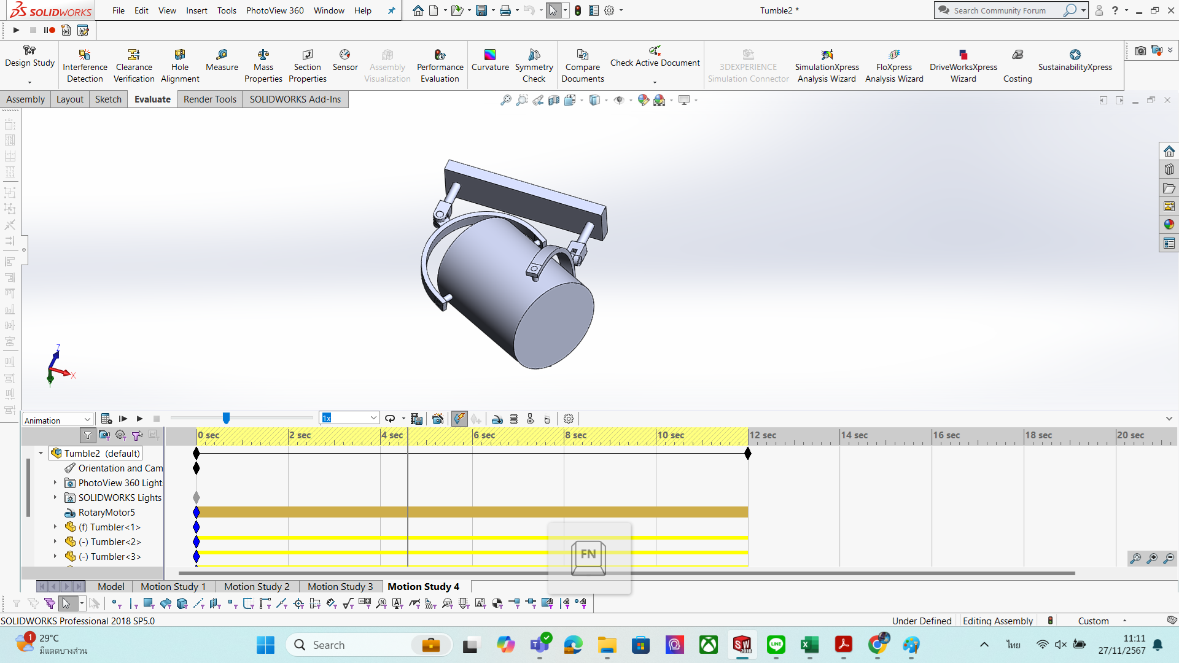The height and width of the screenshot is (663, 1179).
Task: Click the motion study time slider handle
Action: (x=226, y=418)
